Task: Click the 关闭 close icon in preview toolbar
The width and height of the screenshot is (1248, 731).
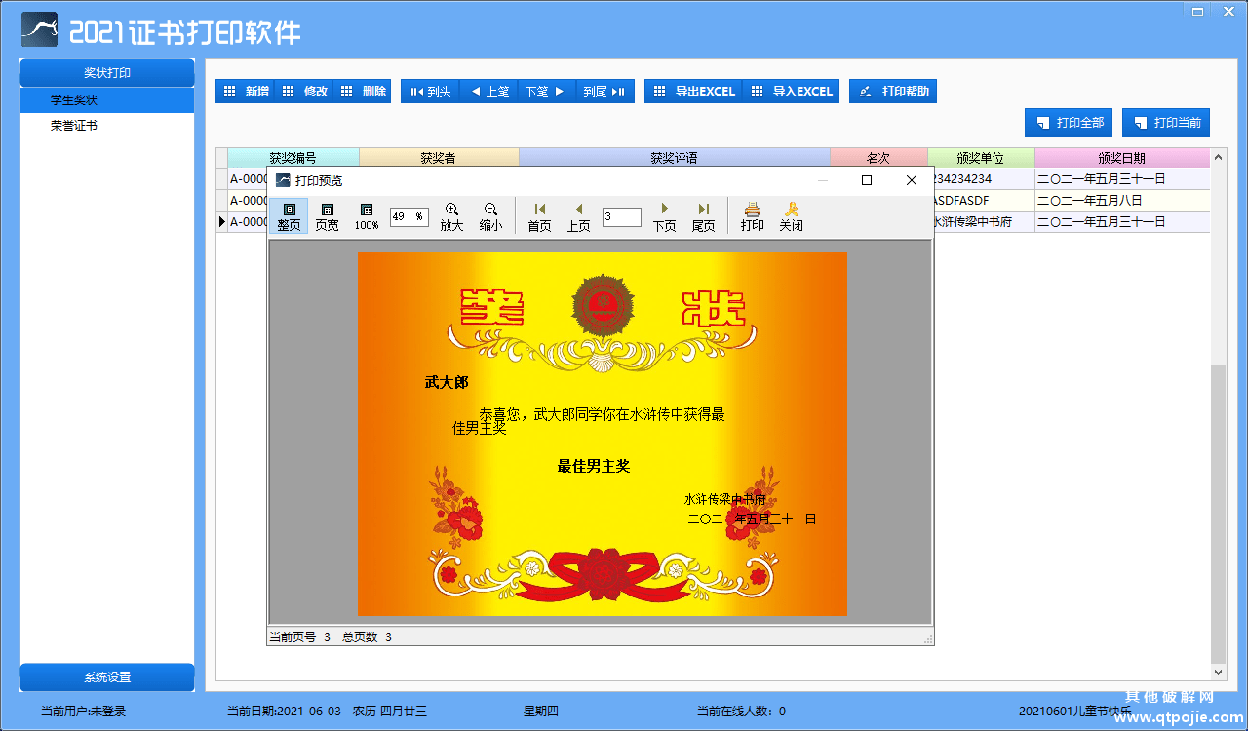Action: [791, 216]
